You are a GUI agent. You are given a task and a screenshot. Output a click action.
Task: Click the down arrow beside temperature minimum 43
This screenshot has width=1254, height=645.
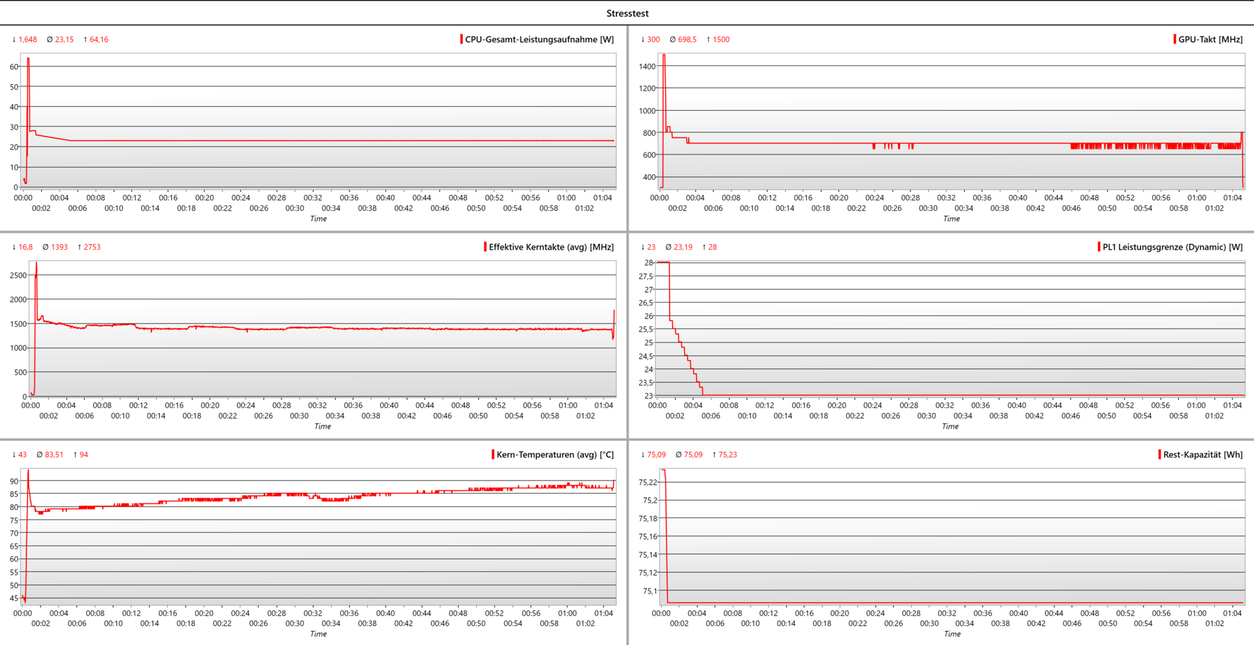(x=14, y=455)
